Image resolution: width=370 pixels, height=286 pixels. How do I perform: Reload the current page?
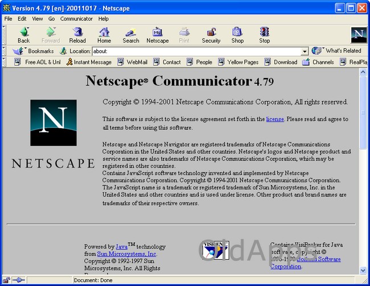(77, 35)
